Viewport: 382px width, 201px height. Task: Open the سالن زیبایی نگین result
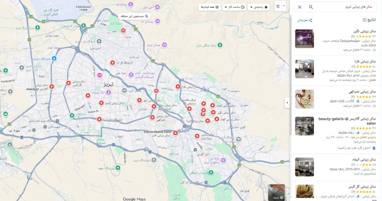[336, 40]
